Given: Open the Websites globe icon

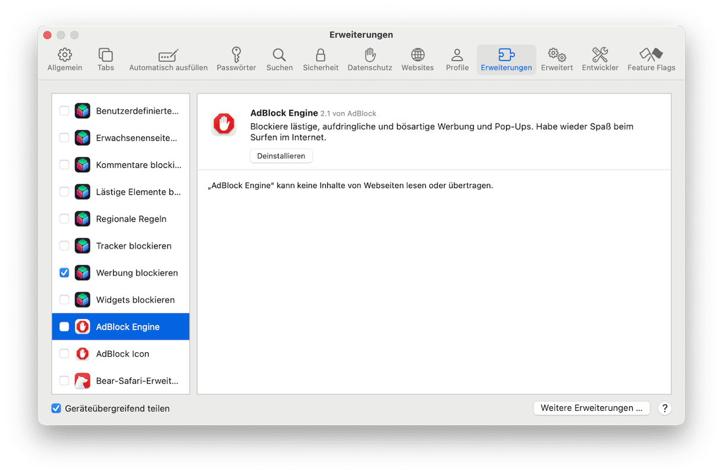Looking at the screenshot, I should tap(418, 55).
